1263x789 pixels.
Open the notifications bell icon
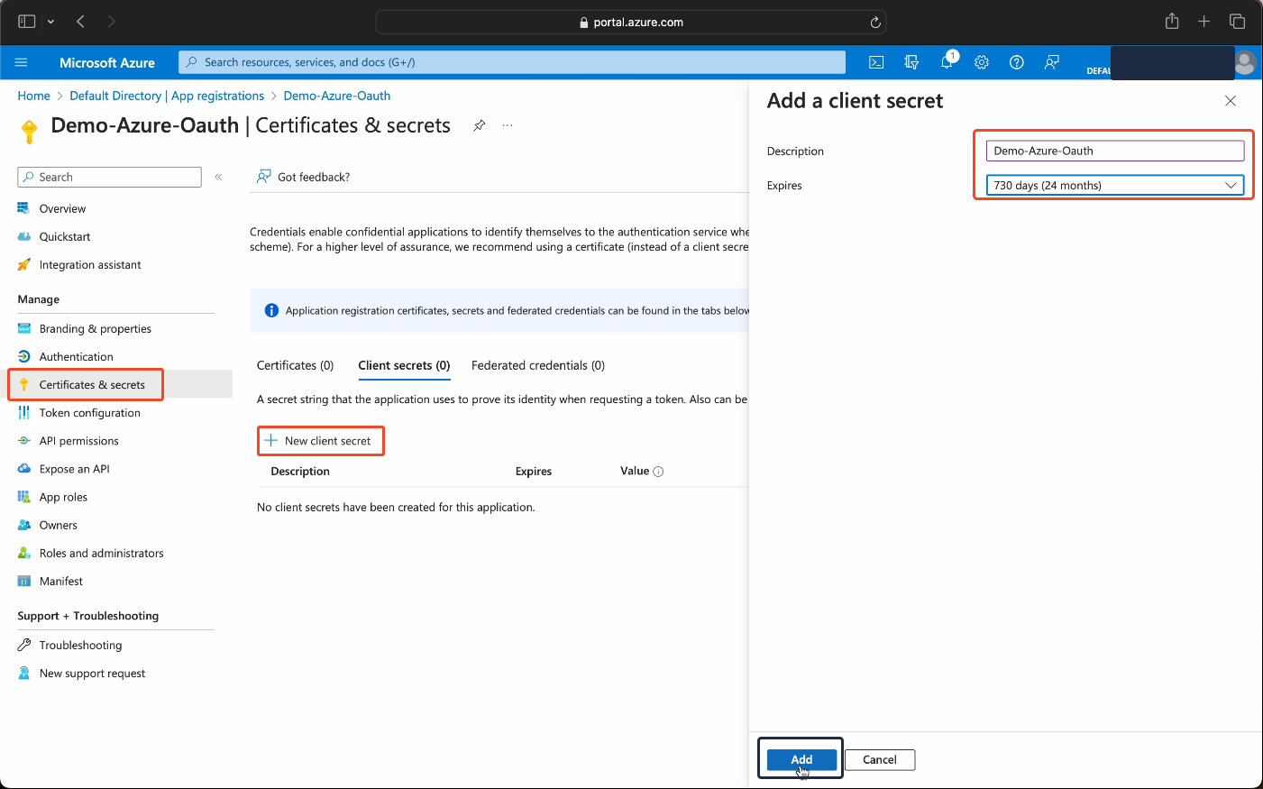tap(946, 62)
